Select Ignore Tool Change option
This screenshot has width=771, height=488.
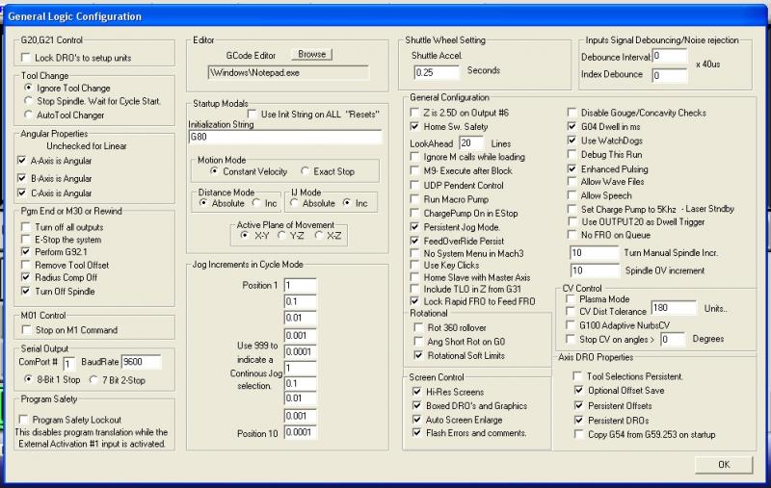click(x=29, y=88)
